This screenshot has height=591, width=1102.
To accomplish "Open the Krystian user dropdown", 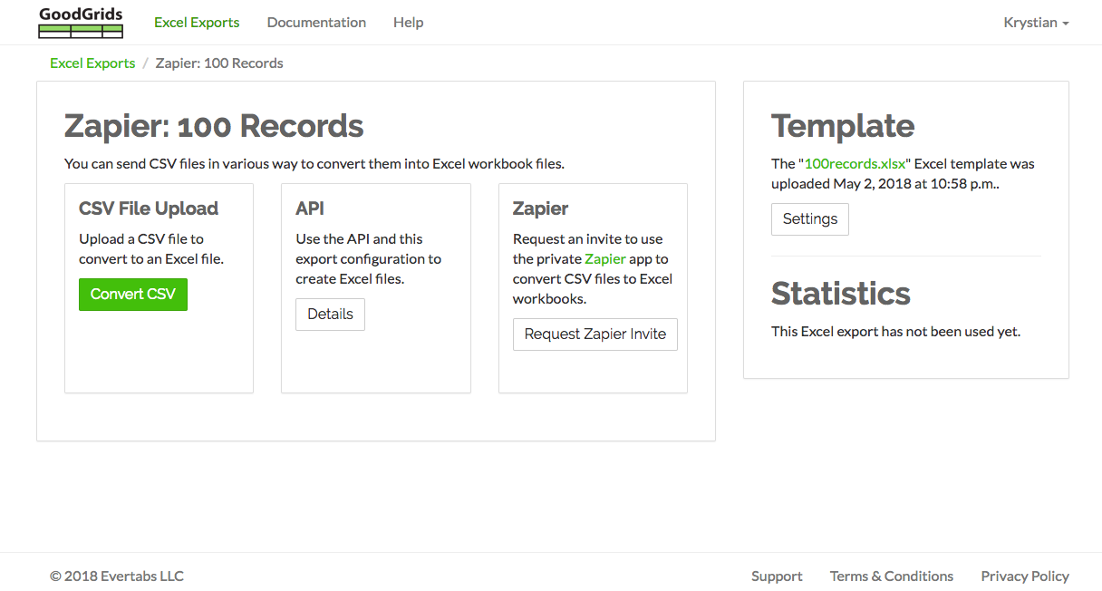I will tap(1036, 23).
